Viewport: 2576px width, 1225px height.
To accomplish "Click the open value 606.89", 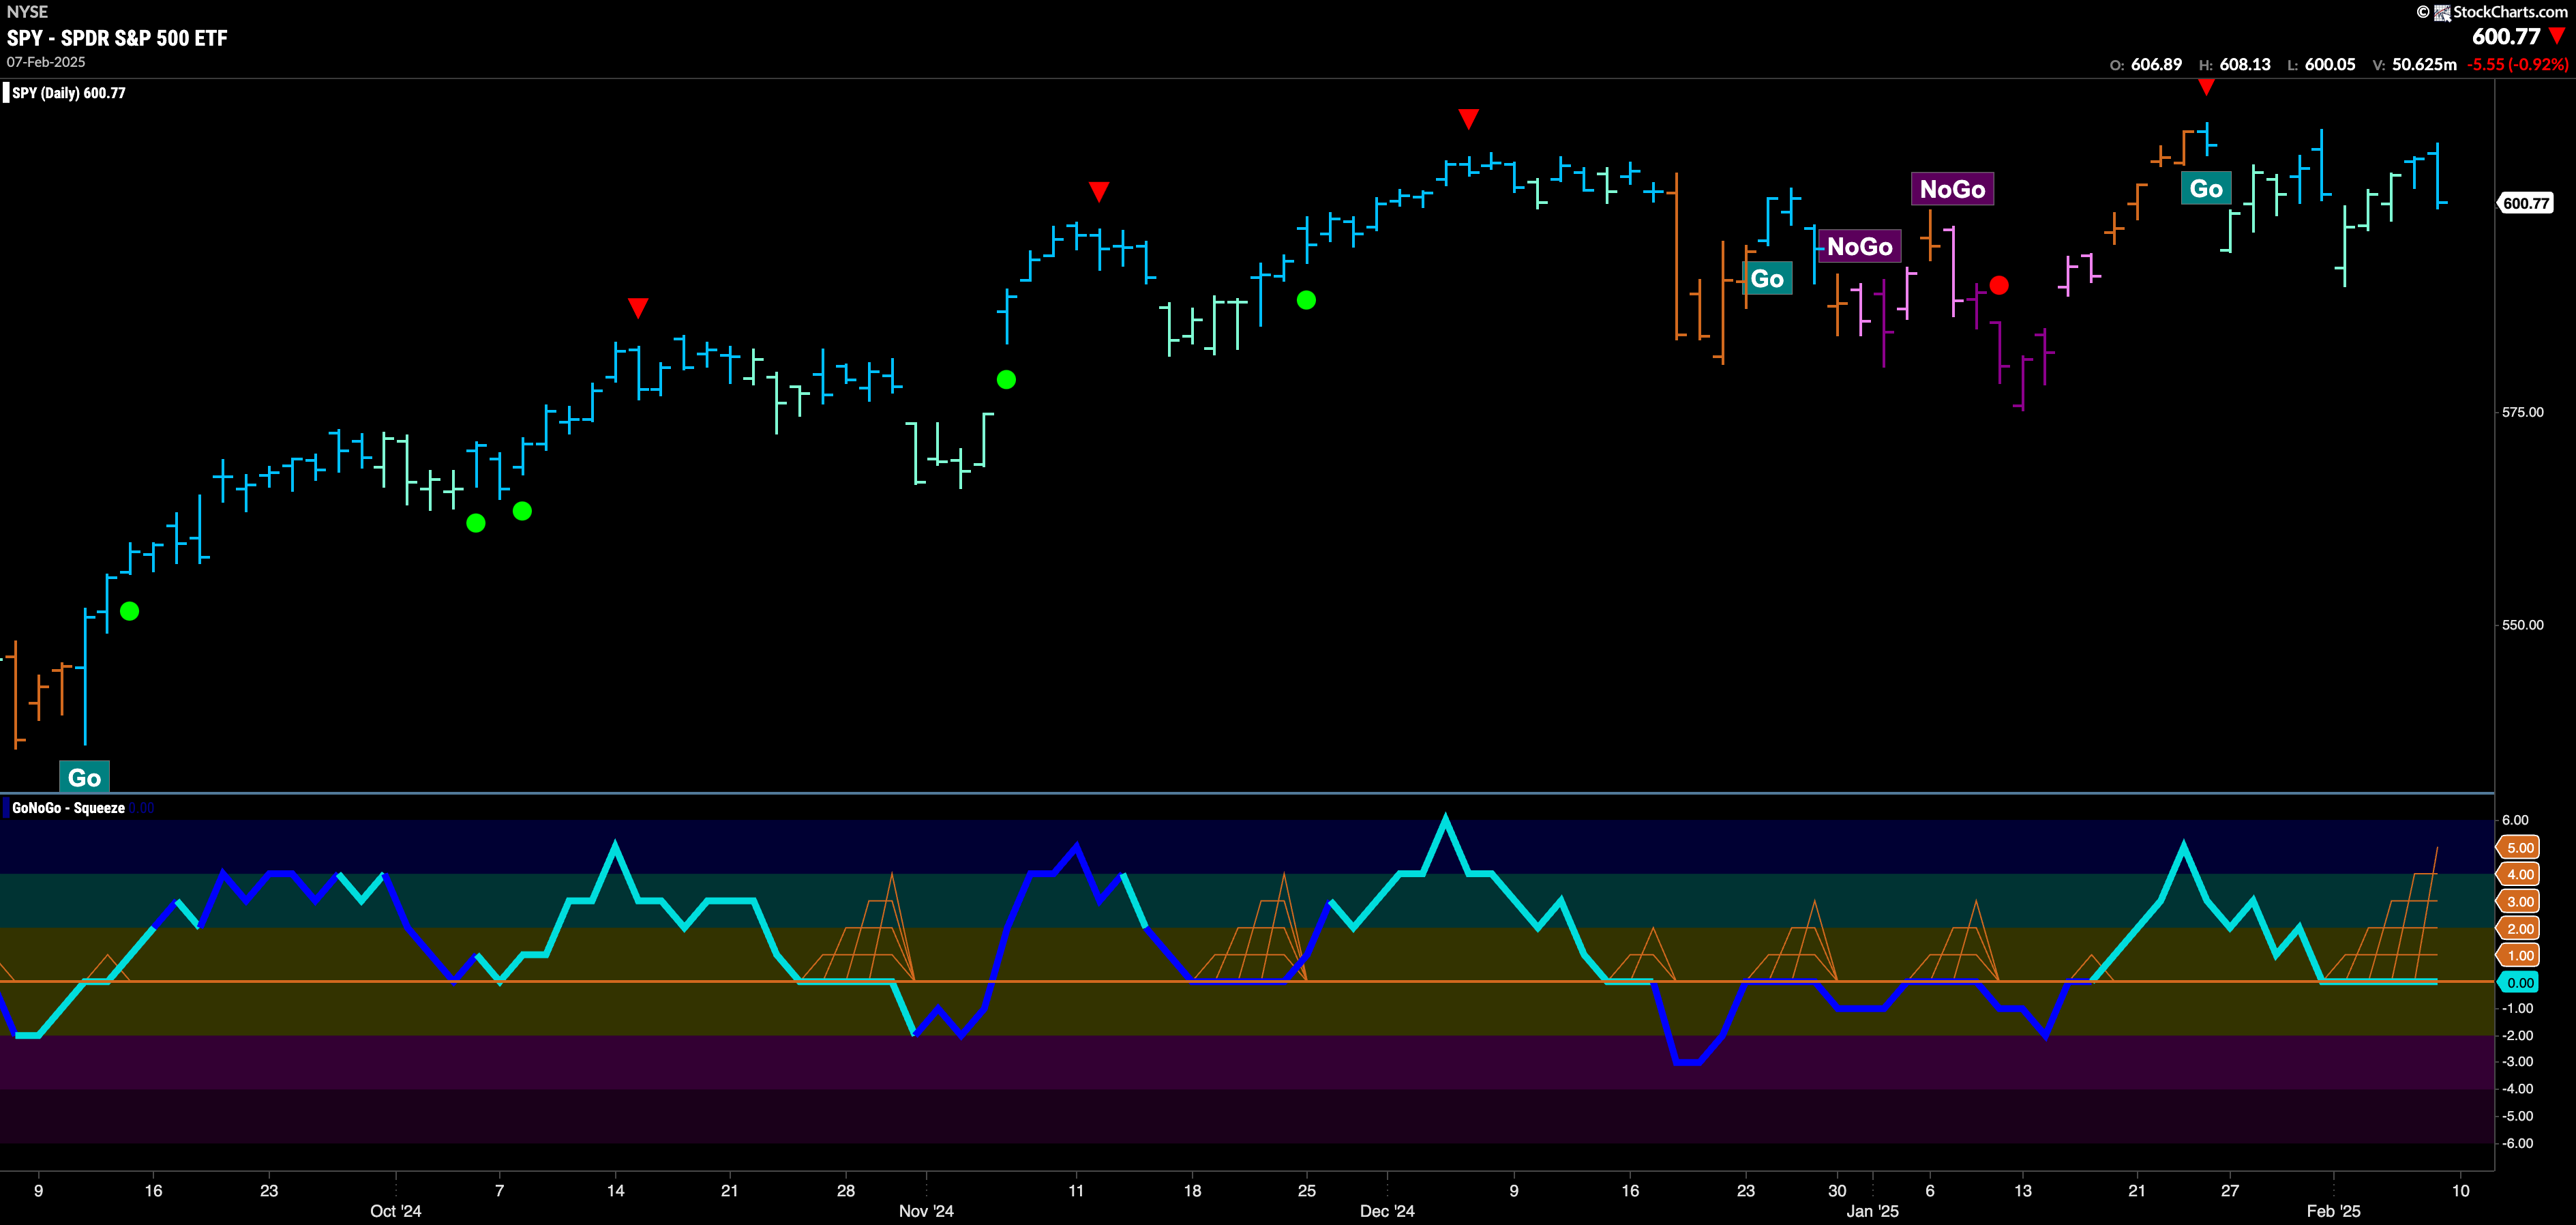I will (x=2157, y=64).
